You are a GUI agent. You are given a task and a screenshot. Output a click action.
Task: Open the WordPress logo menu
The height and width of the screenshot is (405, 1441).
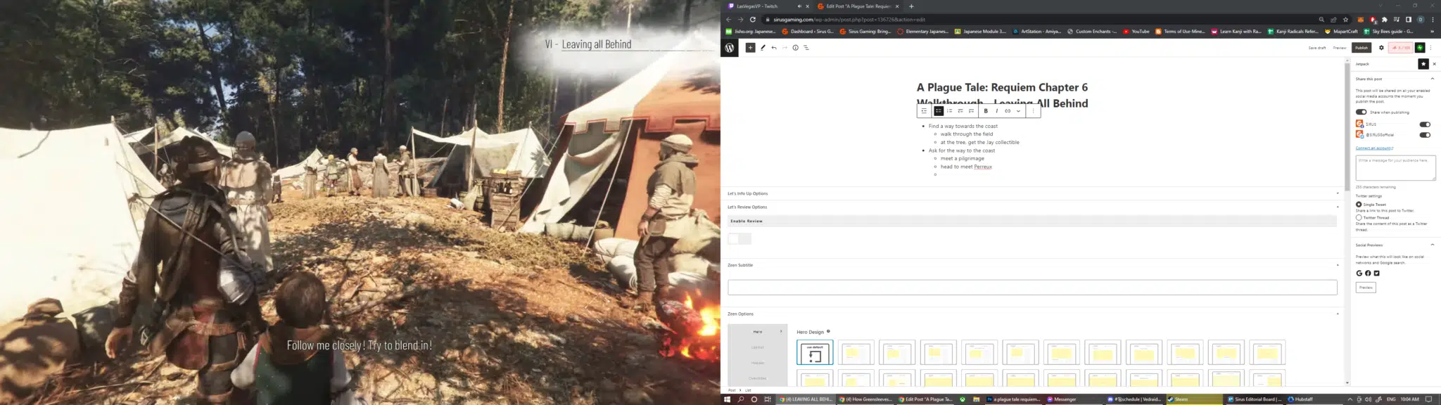pos(730,48)
